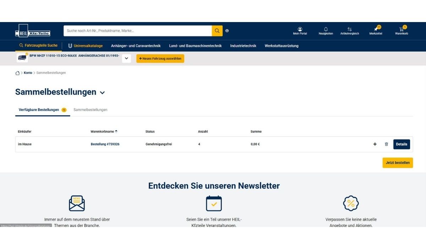Go to home via breadcrumb house icon
The image size is (426, 249).
point(17,73)
